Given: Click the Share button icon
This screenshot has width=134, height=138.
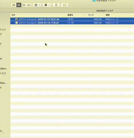Looking at the screenshot, I should click(x=56, y=5).
